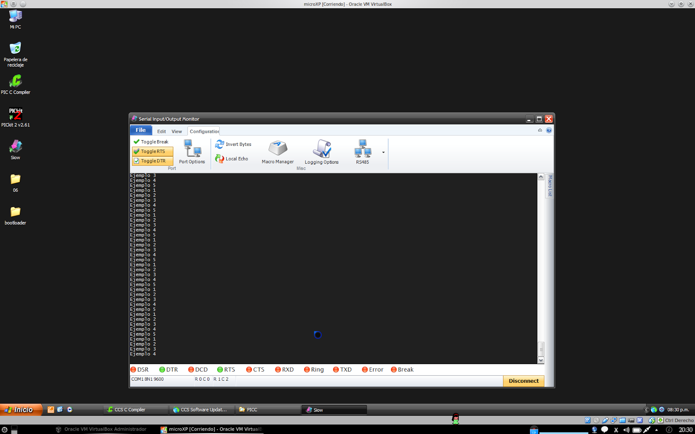Click the CTS status indicator

[255, 370]
